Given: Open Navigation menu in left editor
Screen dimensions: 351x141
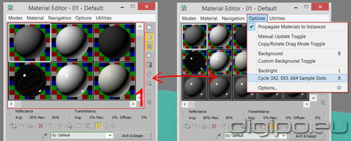Looking at the screenshot, I should [60, 18].
